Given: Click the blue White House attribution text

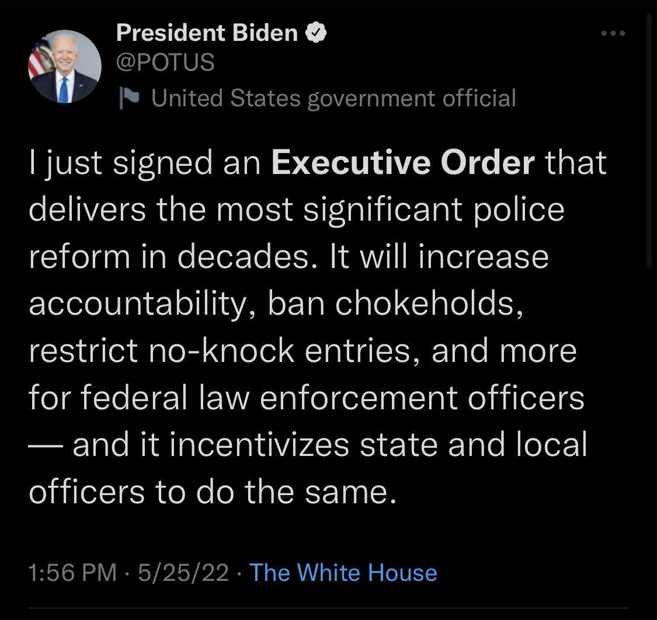Looking at the screenshot, I should tap(343, 573).
